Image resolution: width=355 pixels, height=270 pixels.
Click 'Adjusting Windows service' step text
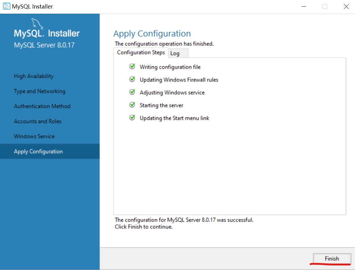172,93
